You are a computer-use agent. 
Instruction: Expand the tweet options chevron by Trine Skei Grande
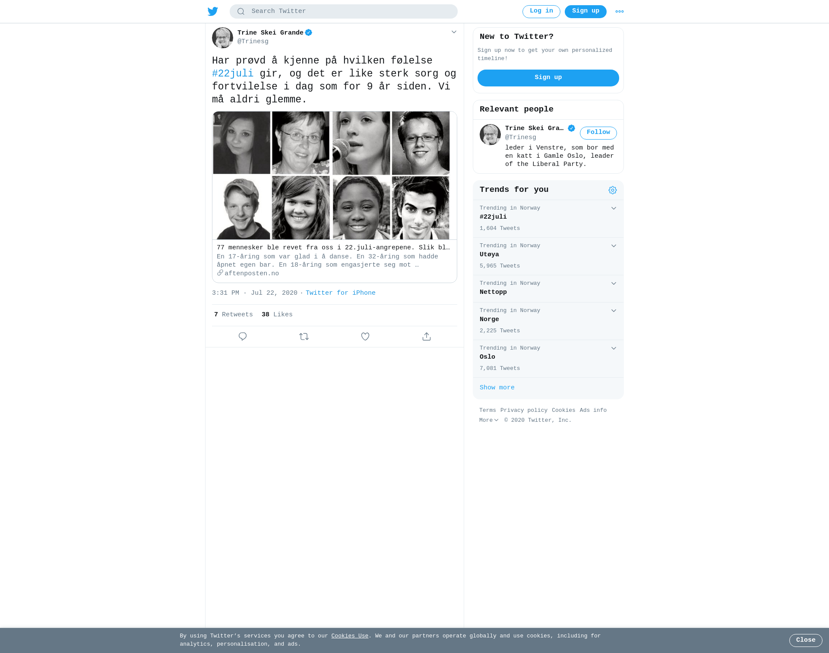[454, 32]
